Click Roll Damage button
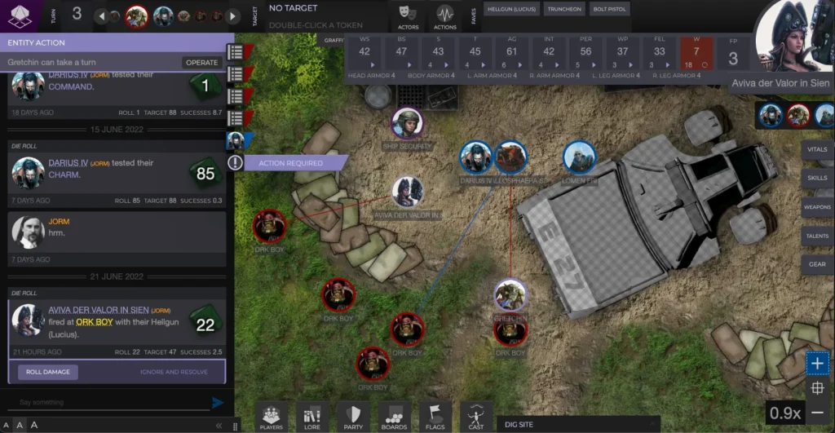Viewport: 835px width, 433px height. (x=48, y=372)
